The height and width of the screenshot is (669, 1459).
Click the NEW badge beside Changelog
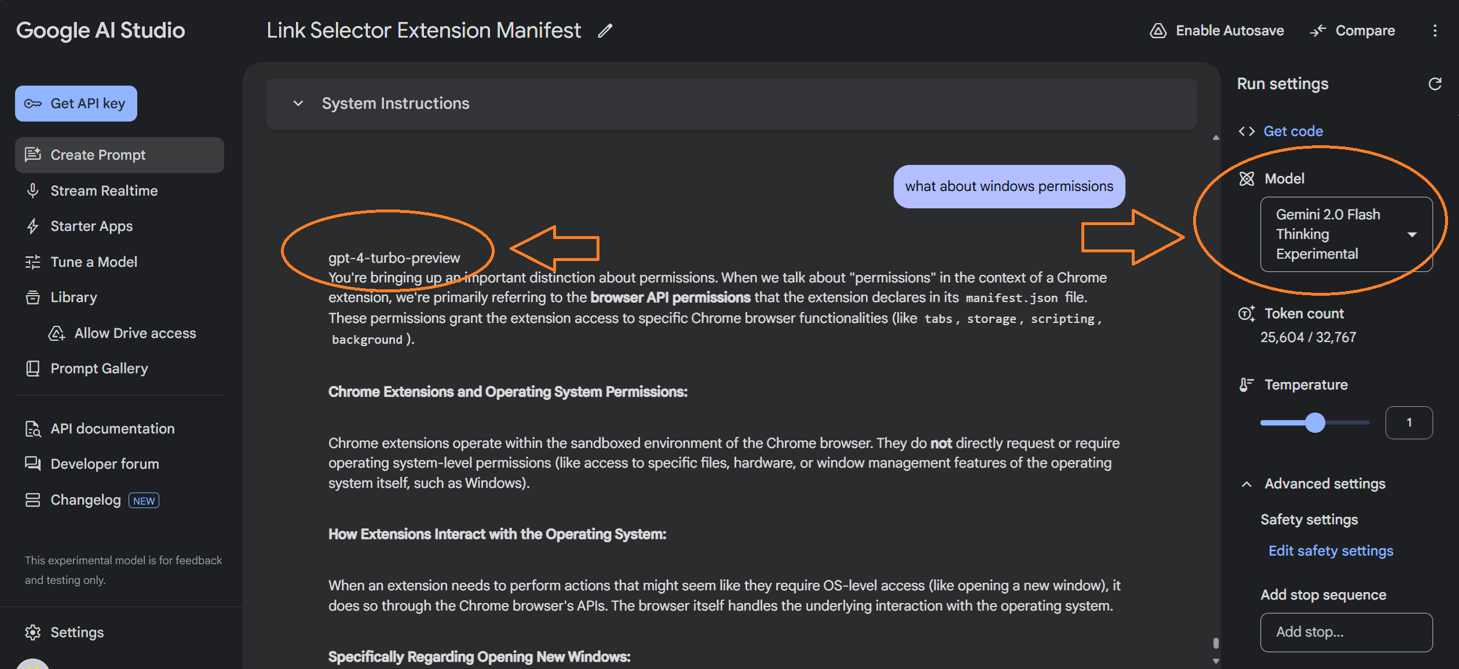[x=144, y=501]
